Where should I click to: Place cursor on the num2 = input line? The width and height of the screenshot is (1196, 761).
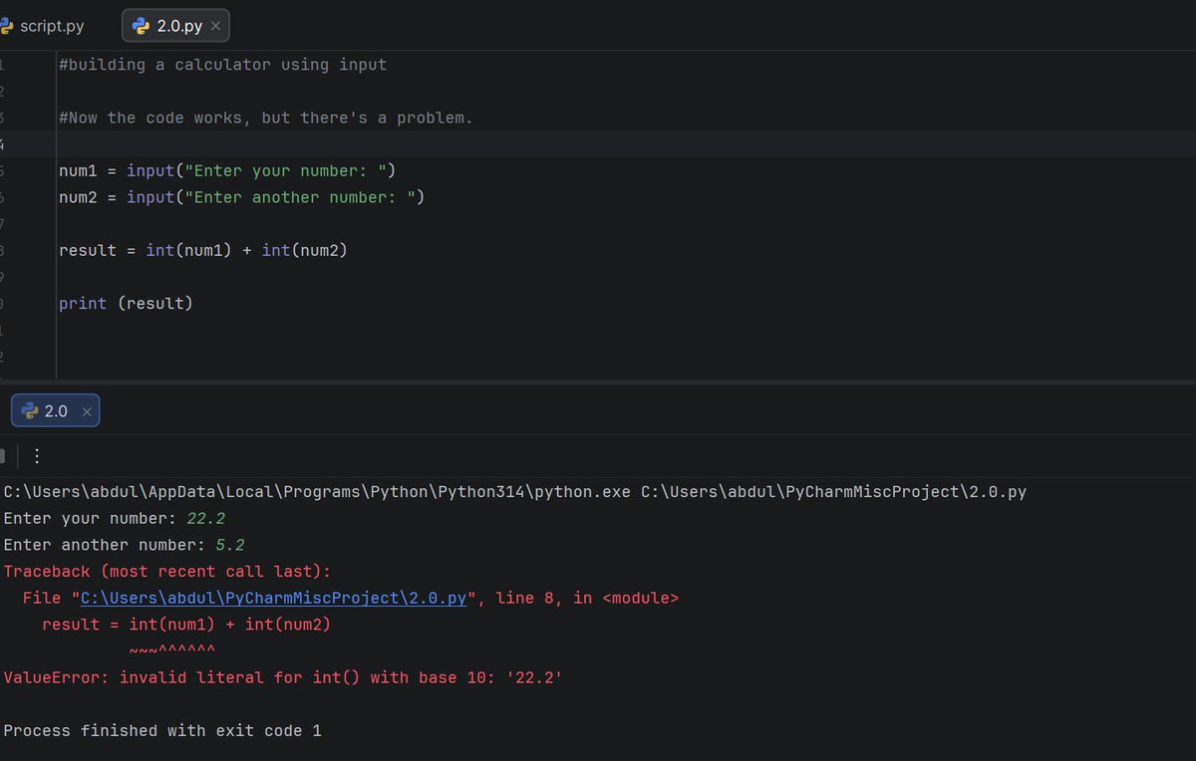point(242,197)
